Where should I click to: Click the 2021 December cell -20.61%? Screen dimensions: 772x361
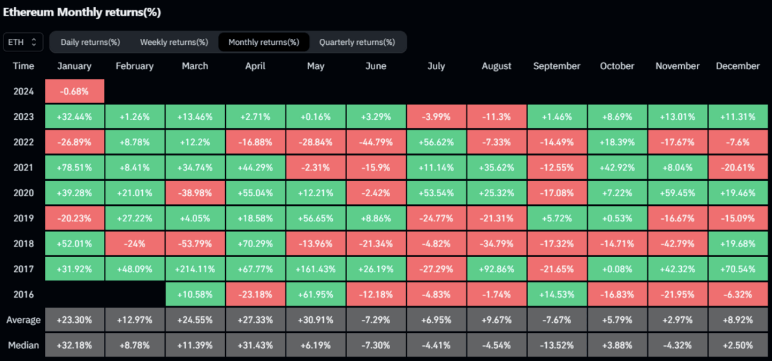point(738,168)
